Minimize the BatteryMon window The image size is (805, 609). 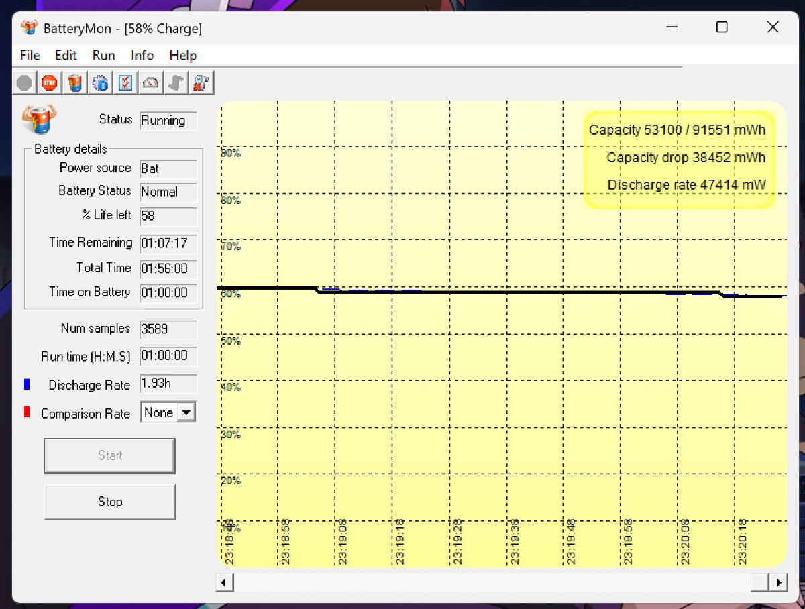(x=672, y=27)
